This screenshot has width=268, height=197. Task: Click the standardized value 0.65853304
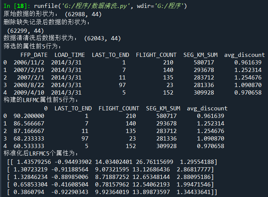point(31,184)
